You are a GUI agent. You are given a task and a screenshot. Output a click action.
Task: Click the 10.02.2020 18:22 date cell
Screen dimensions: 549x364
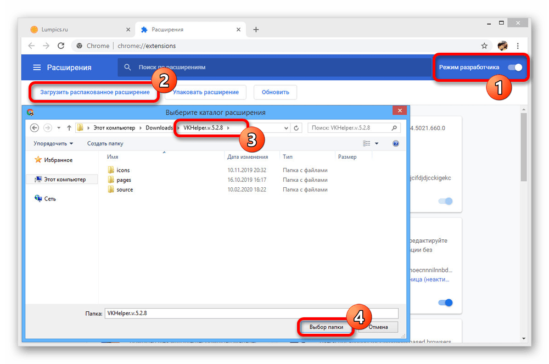[x=247, y=190]
